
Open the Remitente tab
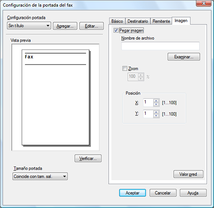point(161,21)
